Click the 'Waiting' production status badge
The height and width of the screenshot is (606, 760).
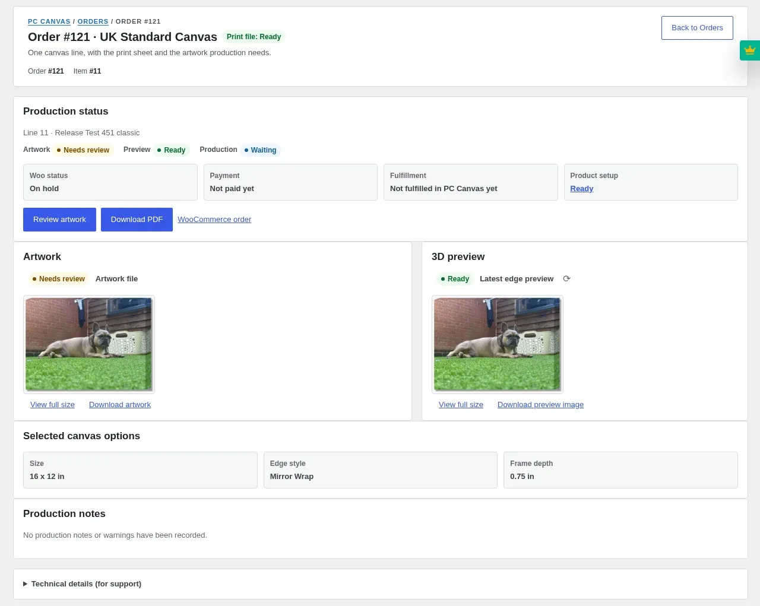pyautogui.click(x=260, y=150)
